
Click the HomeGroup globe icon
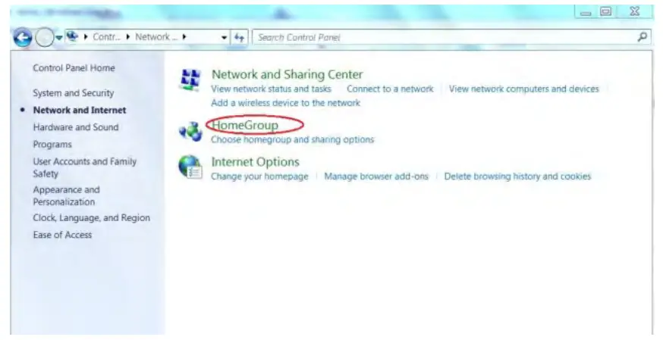[190, 132]
